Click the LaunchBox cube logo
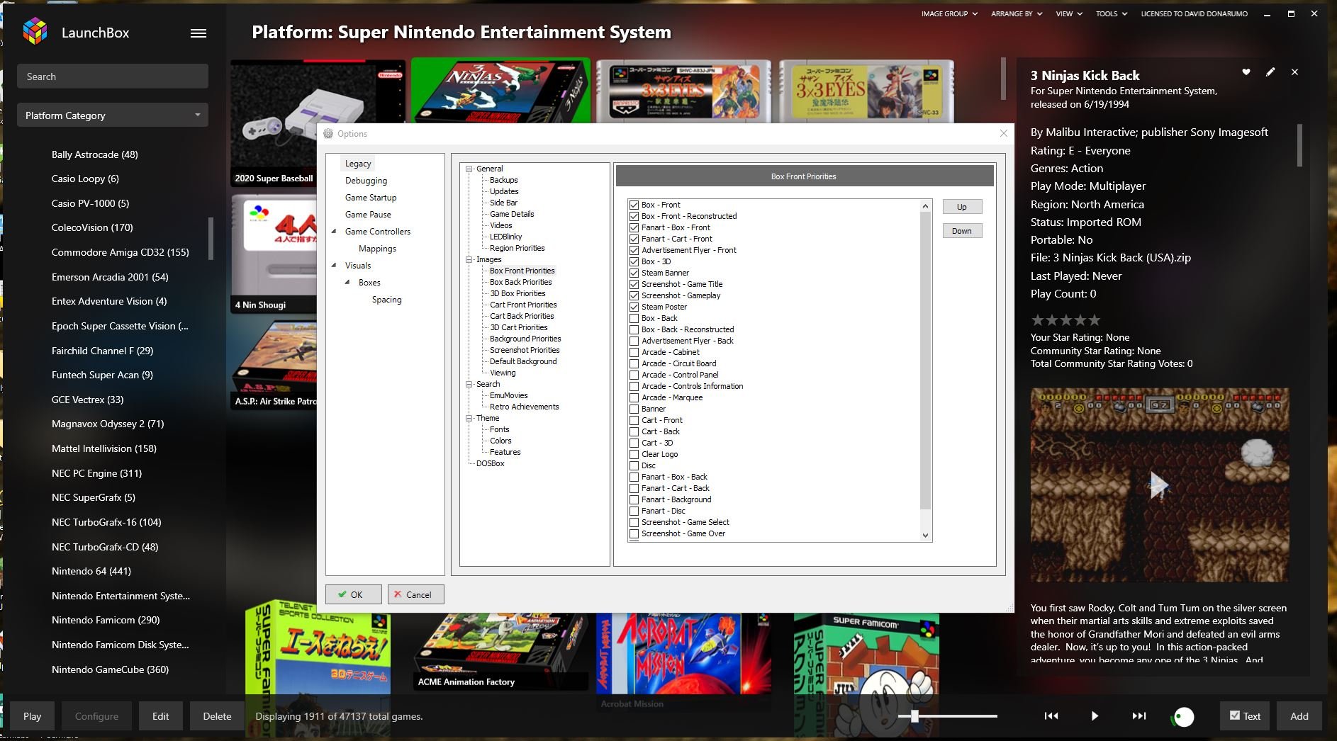Viewport: 1337px width, 741px height. point(35,32)
